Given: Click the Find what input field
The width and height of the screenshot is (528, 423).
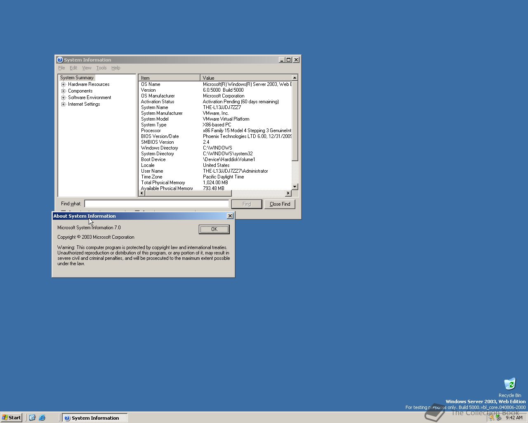Looking at the screenshot, I should coord(156,204).
